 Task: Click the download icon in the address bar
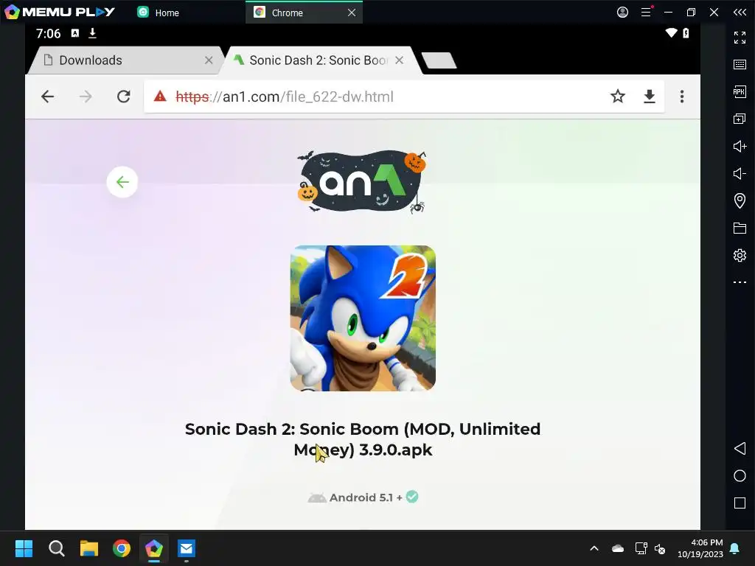click(650, 97)
